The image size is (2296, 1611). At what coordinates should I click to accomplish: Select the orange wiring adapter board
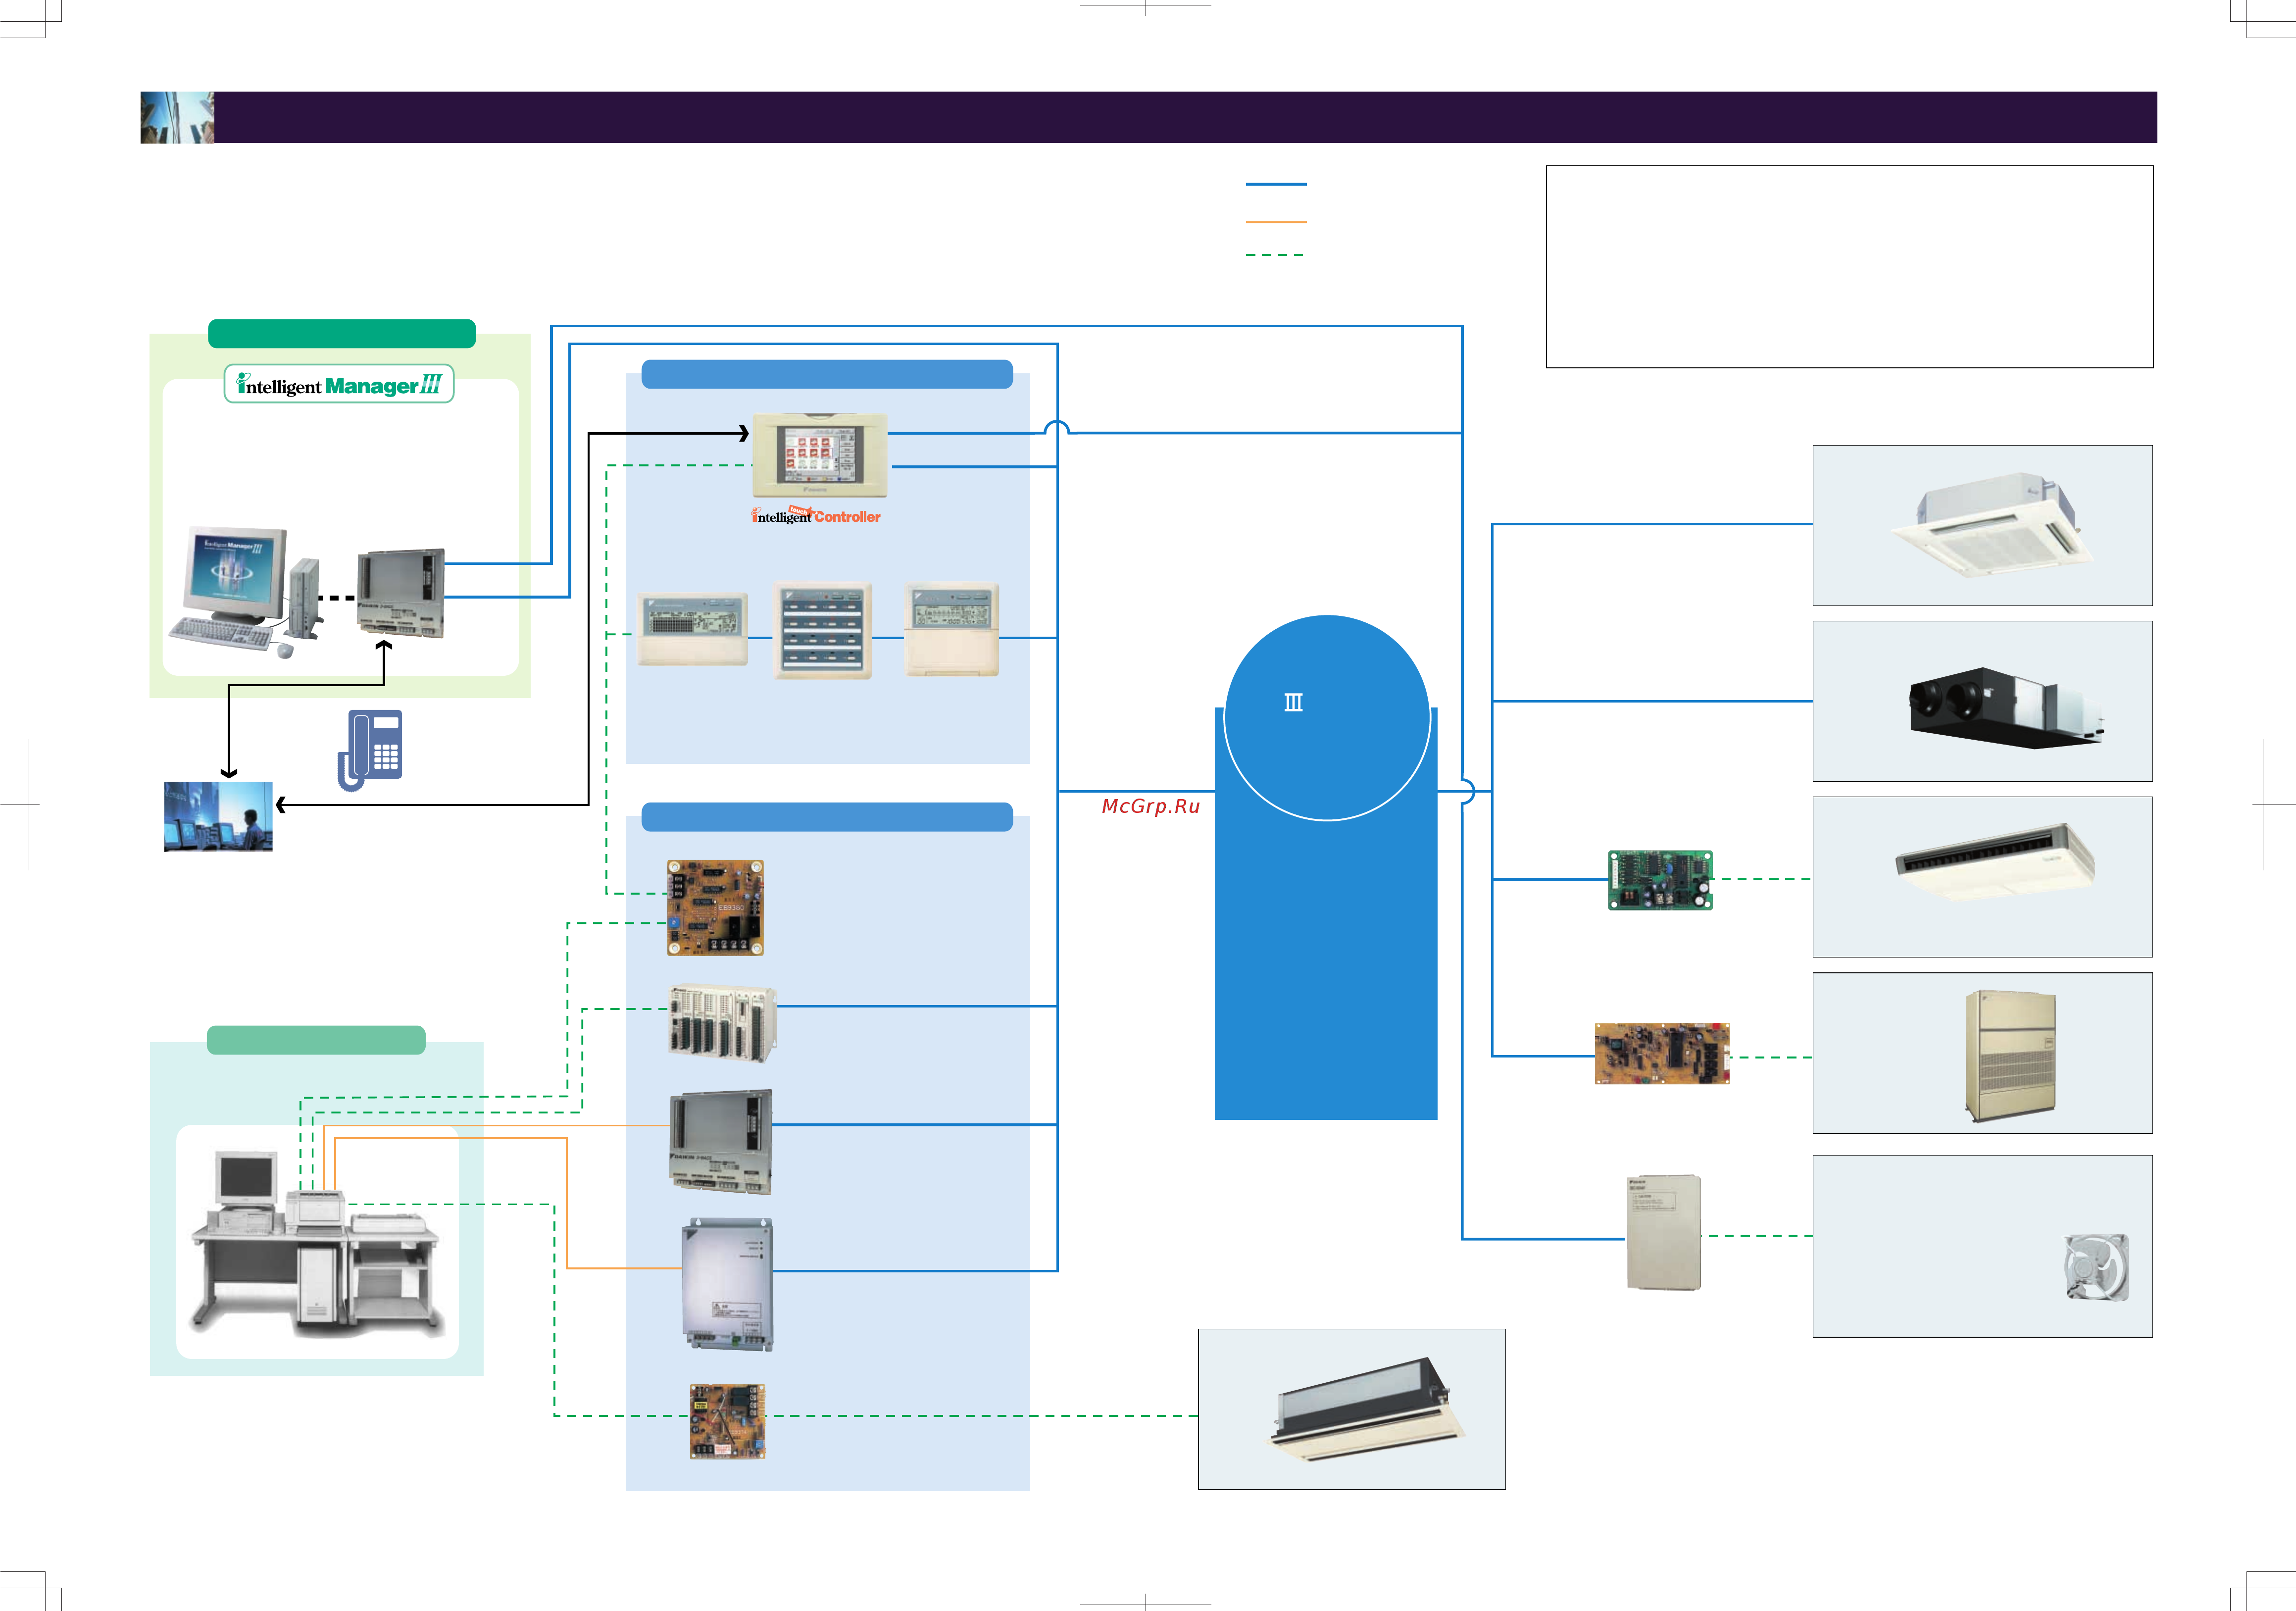click(1662, 1053)
